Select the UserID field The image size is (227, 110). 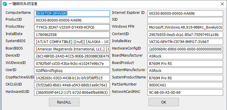click(72, 71)
